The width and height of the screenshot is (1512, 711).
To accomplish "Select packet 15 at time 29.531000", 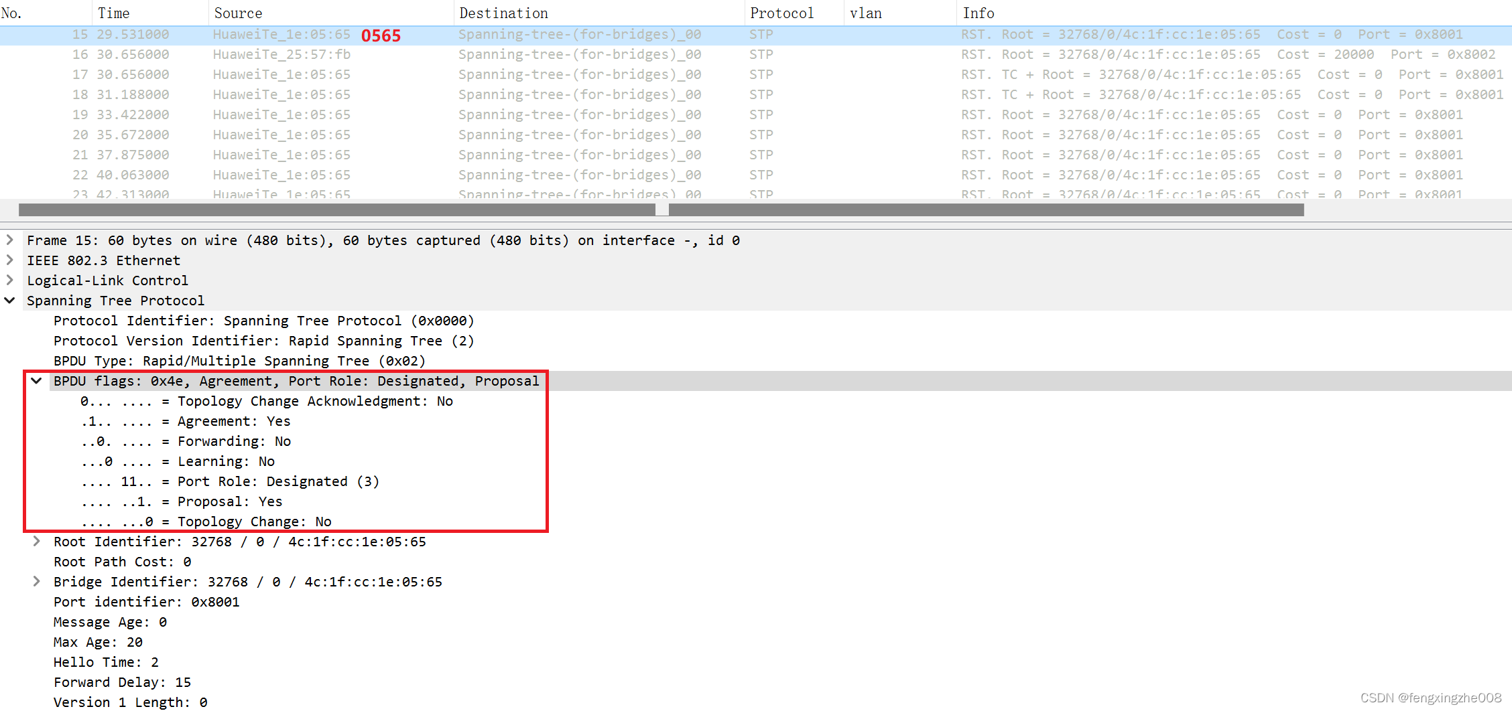I will pos(756,35).
